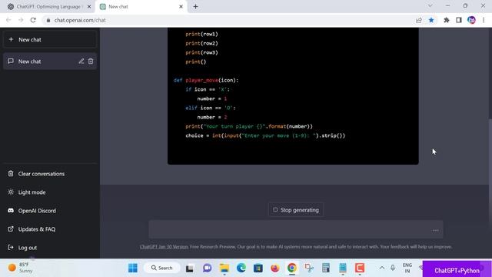
Task: Launch Microsoft Edge from taskbar
Action: click(x=241, y=268)
